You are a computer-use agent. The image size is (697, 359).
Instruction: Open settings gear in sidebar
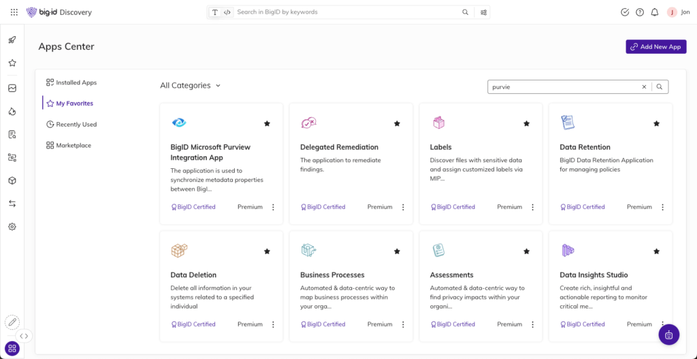pyautogui.click(x=12, y=226)
